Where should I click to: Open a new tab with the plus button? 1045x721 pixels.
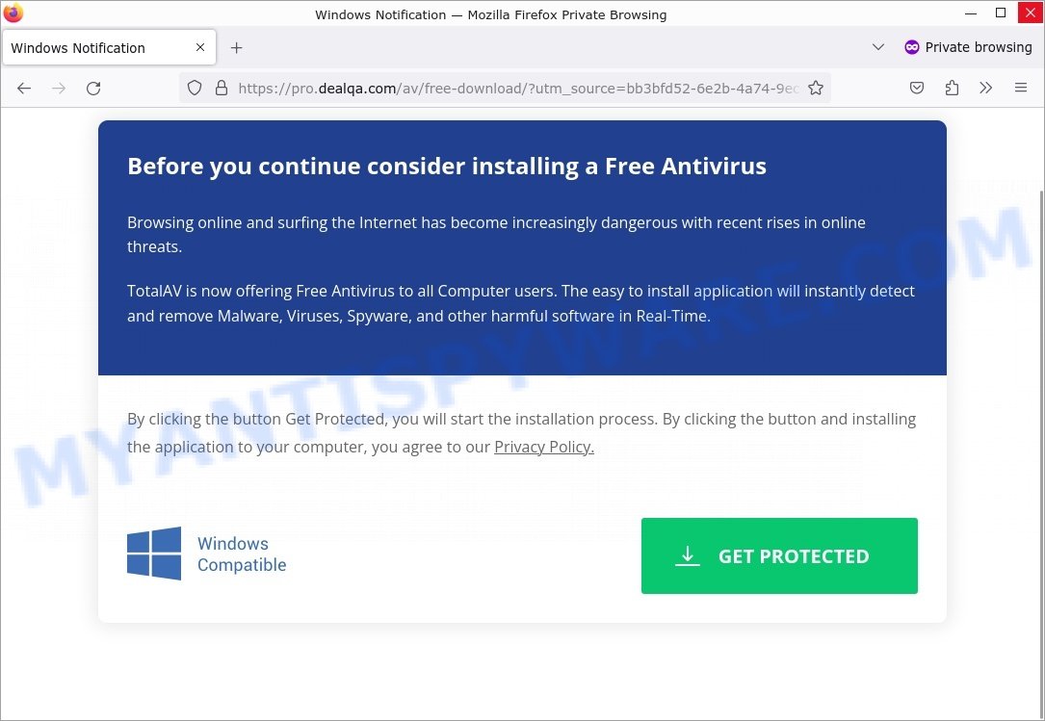pos(237,48)
